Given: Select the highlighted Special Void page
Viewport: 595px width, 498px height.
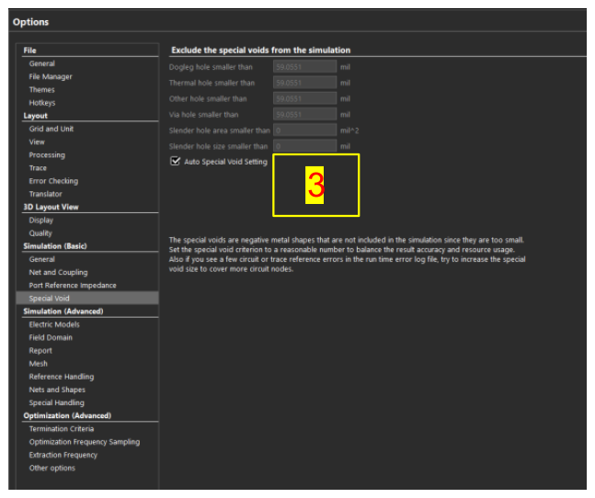Looking at the screenshot, I should (87, 299).
